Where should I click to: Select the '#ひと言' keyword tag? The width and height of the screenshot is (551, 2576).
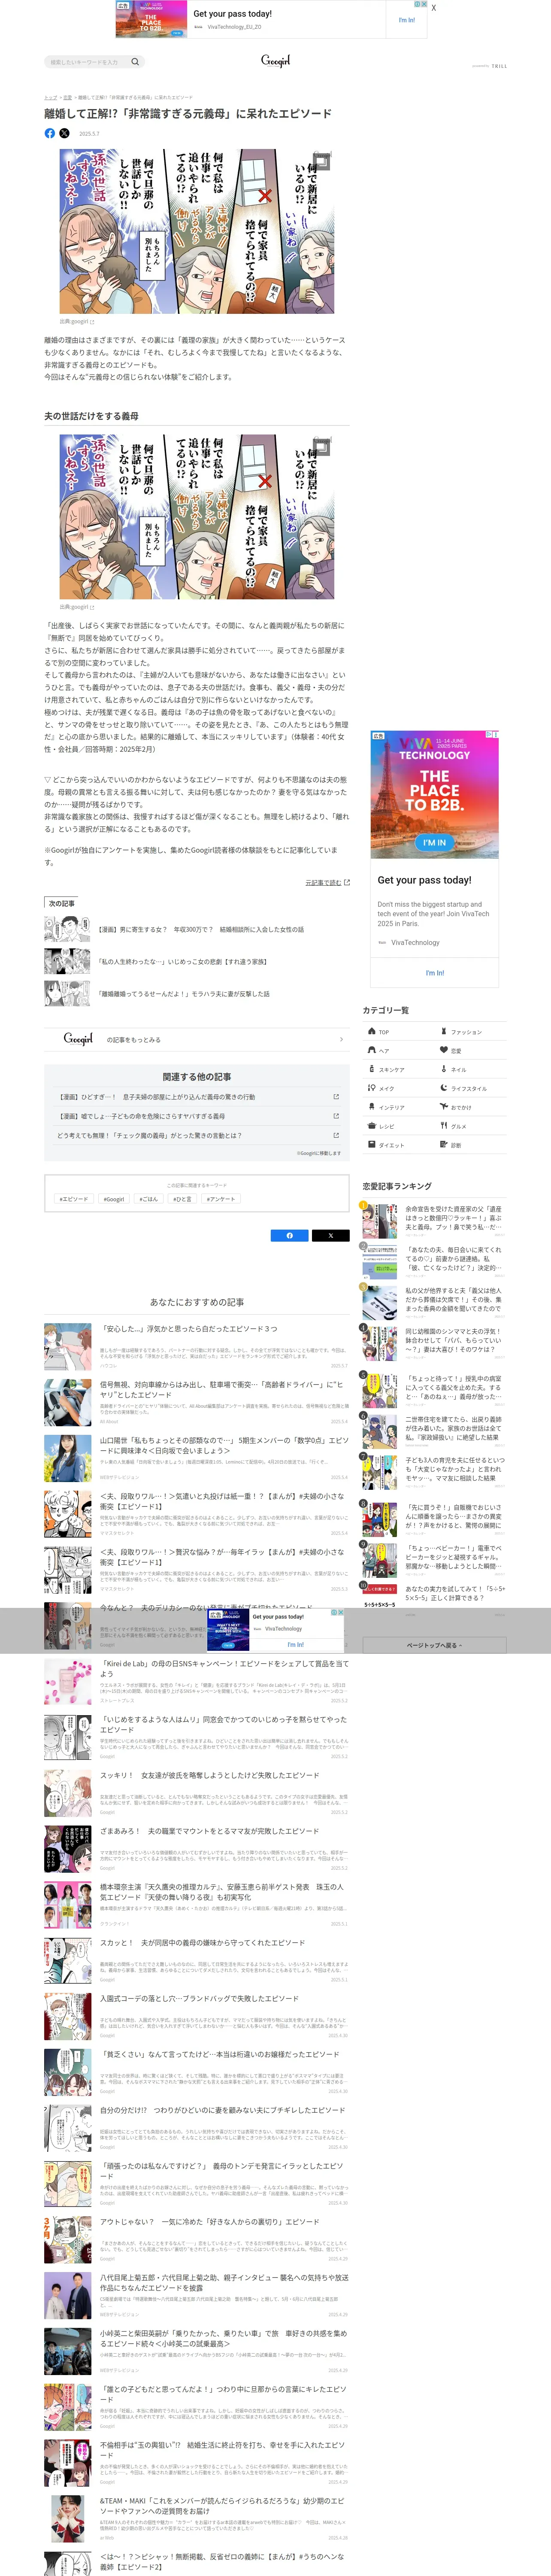click(182, 1199)
